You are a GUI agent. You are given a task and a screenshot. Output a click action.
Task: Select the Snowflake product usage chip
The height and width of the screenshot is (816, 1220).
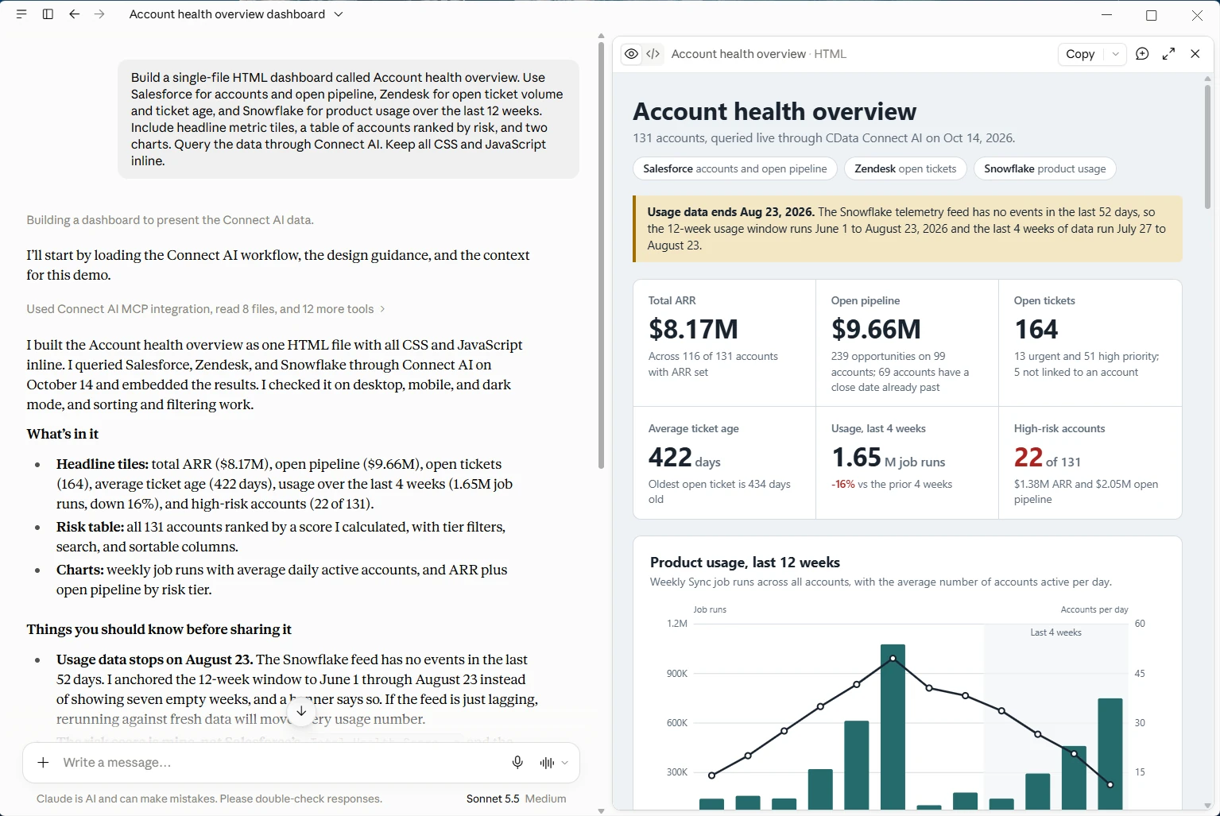coord(1045,168)
